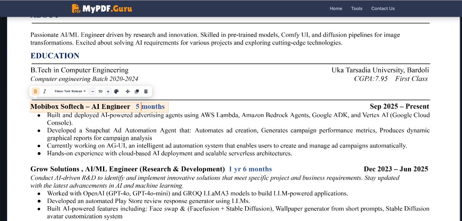Viewport: 462px width, 221px height.
Task: Click the duplicate text box icon
Action: click(137, 91)
